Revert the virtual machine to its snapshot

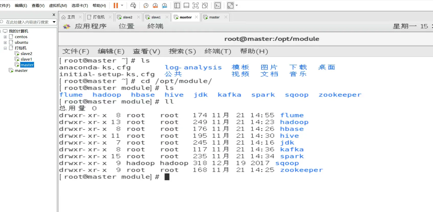[x=155, y=5]
